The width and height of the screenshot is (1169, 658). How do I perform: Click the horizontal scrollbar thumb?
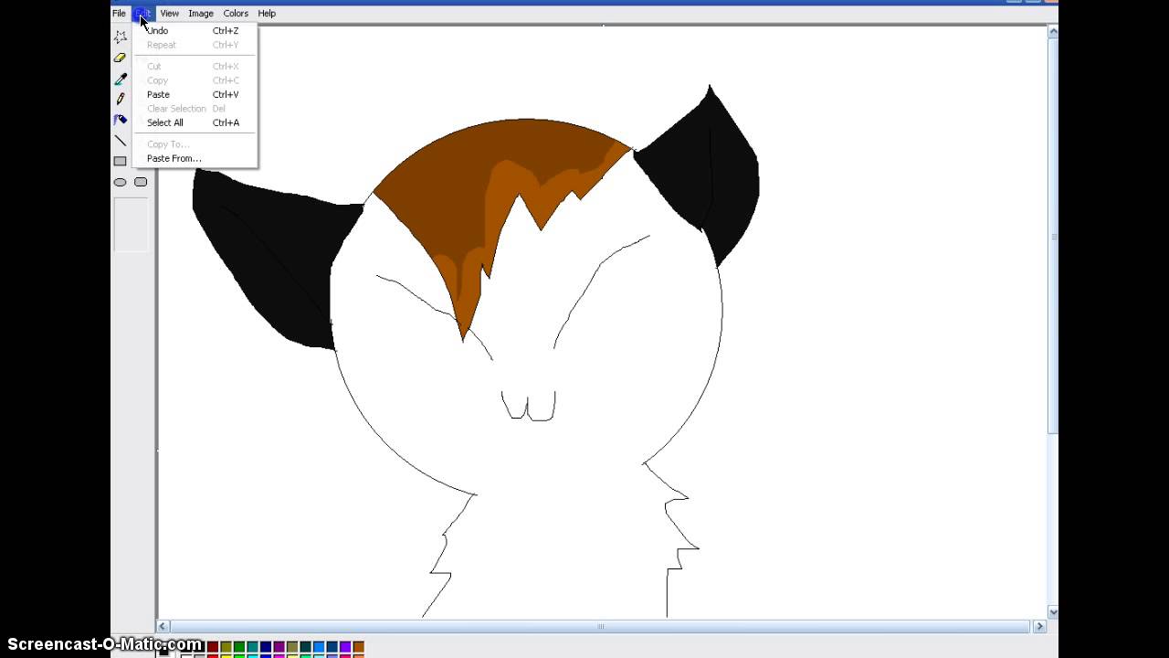(600, 626)
